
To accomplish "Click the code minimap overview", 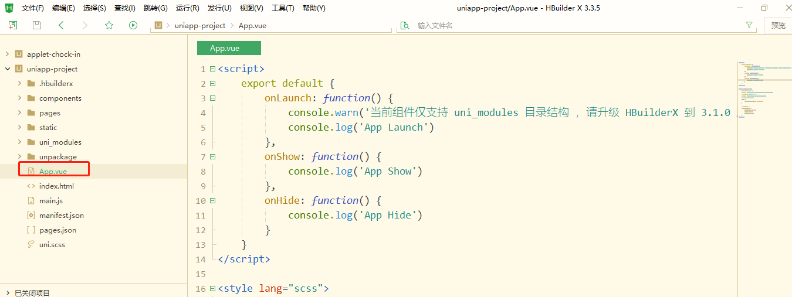I will point(764,90).
